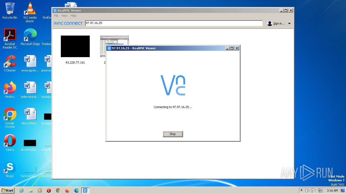The width and height of the screenshot is (346, 194).
Task: Click the Action Center flag tray icon
Action: tap(314, 190)
